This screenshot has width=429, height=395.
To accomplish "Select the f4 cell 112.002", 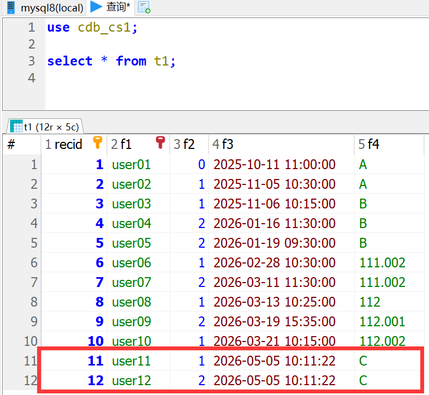I will [x=389, y=341].
